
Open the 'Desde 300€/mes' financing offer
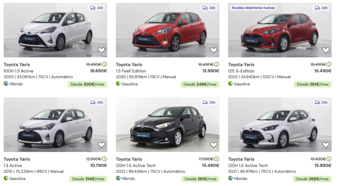[x=87, y=84]
